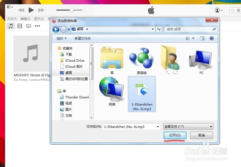Viewport: 241px width, 167px height.
Task: Open more media types via the ellipsis icon
Action: click(38, 26)
